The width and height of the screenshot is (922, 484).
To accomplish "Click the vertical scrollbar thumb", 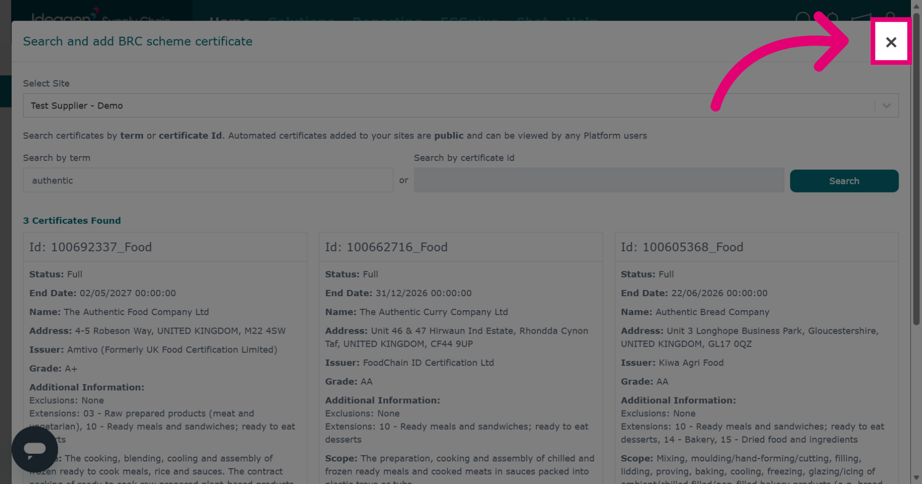I will coord(916,168).
